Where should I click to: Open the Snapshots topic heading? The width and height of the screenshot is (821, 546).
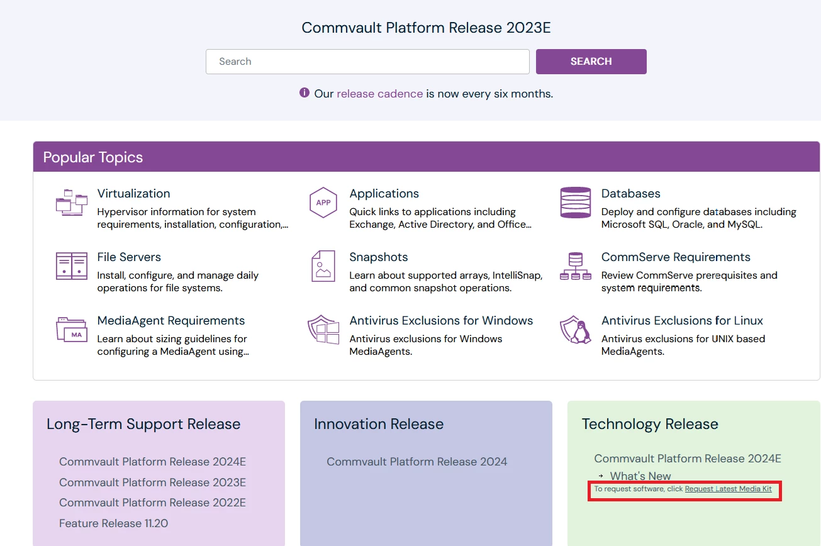coord(379,257)
